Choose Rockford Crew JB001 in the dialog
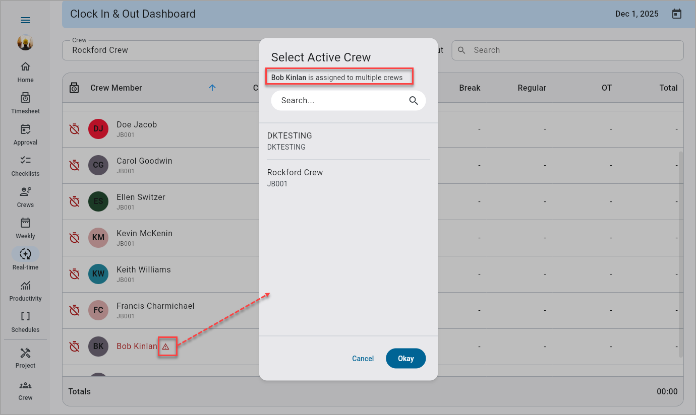This screenshot has width=696, height=415. [x=348, y=178]
